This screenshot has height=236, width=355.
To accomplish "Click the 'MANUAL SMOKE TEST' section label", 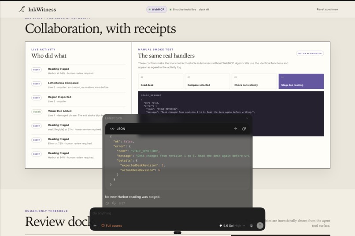I will [155, 49].
